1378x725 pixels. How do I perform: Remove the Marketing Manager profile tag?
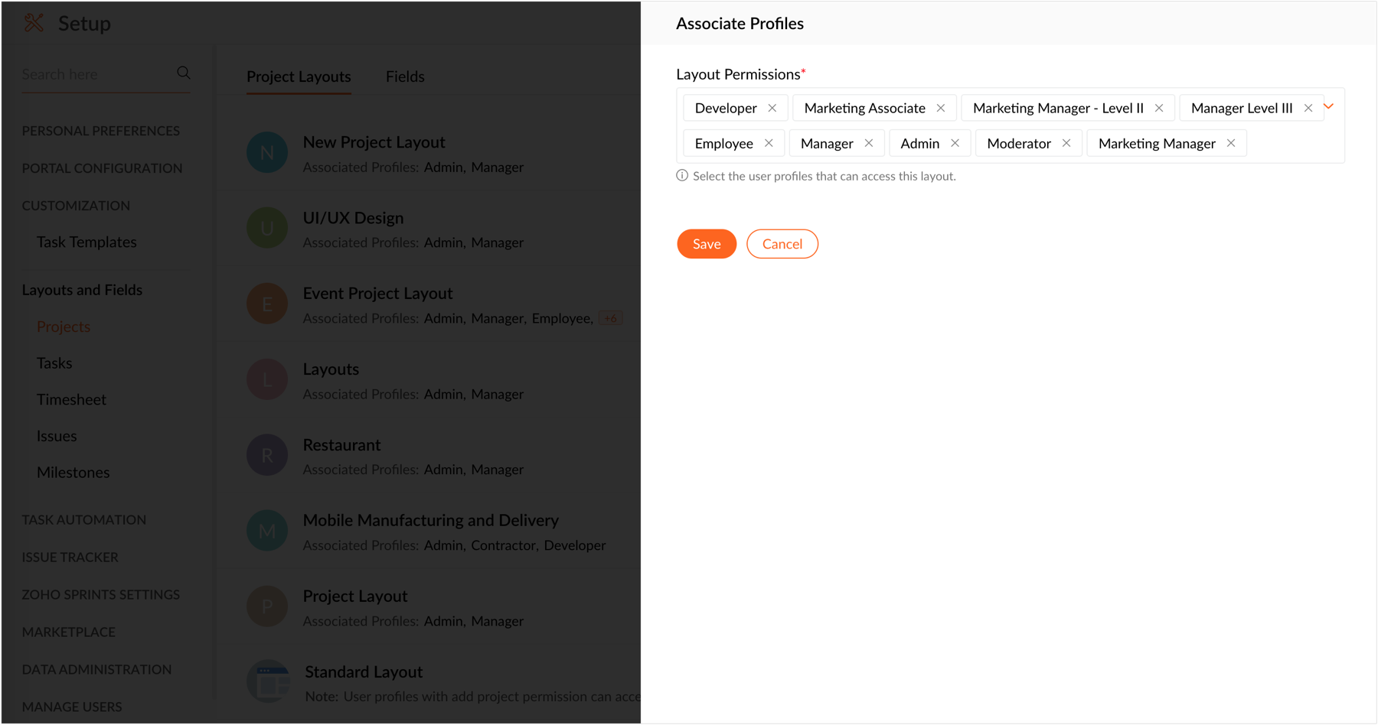pos(1231,143)
